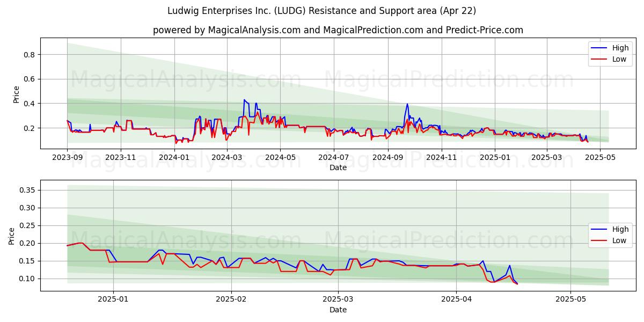
Task: Click the bottom chart '2025-04' tick label
Action: pos(456,299)
